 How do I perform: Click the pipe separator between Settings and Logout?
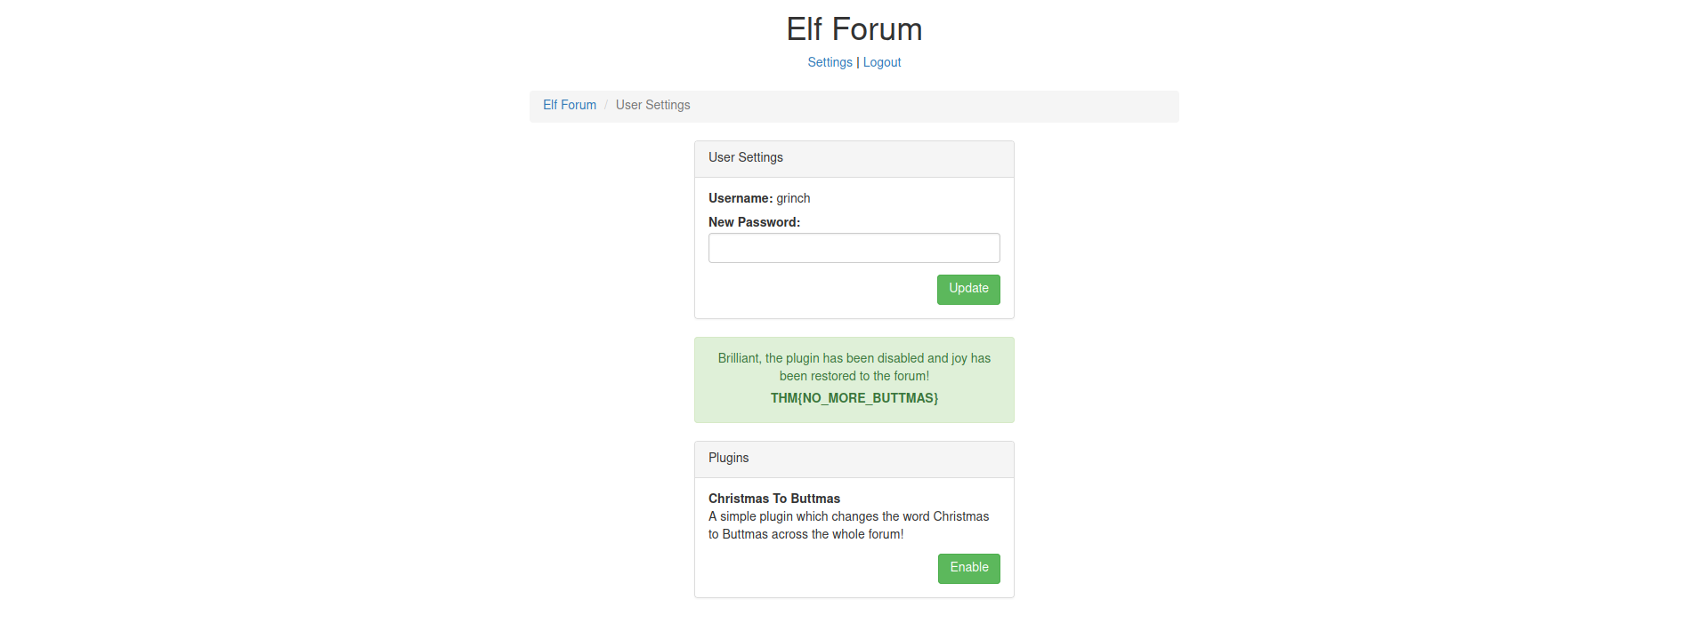pyautogui.click(x=858, y=62)
